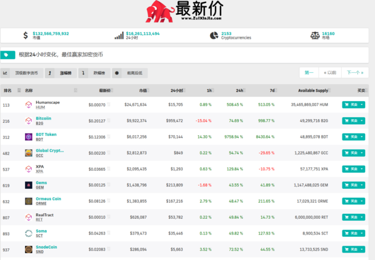
Task: Switch to the tab with the black dot
Action: pos(129,73)
